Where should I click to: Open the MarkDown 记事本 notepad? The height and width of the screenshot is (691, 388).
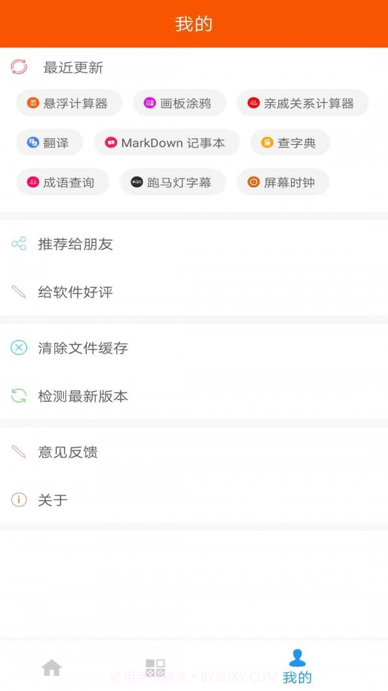167,142
